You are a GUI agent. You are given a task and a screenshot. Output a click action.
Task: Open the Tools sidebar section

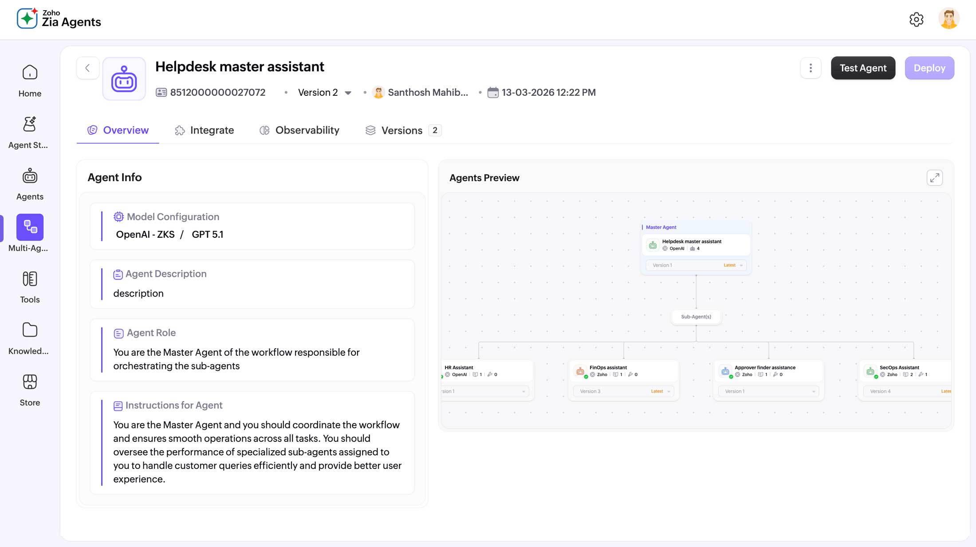tap(30, 279)
